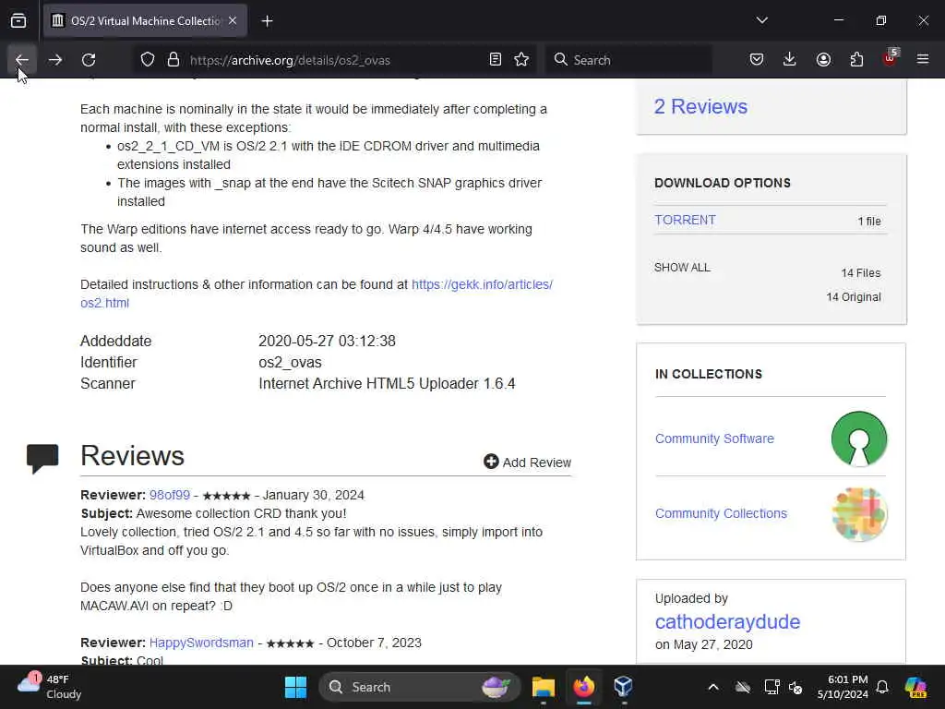
Task: Click the padlock site info icon
Action: tap(173, 60)
